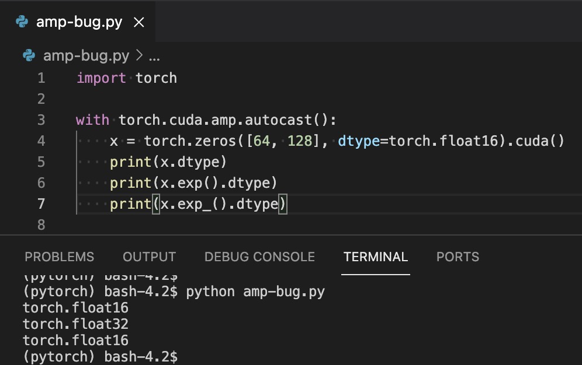Click line number 1 beside import torch
Viewport: 582px width, 365px height.
[41, 78]
